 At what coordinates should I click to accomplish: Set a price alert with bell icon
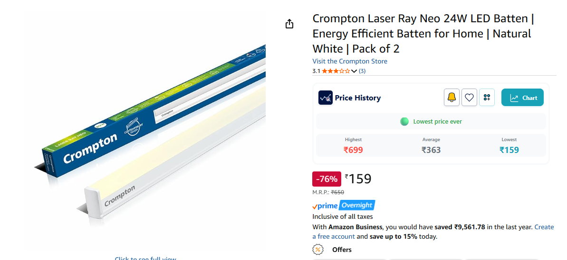point(452,98)
